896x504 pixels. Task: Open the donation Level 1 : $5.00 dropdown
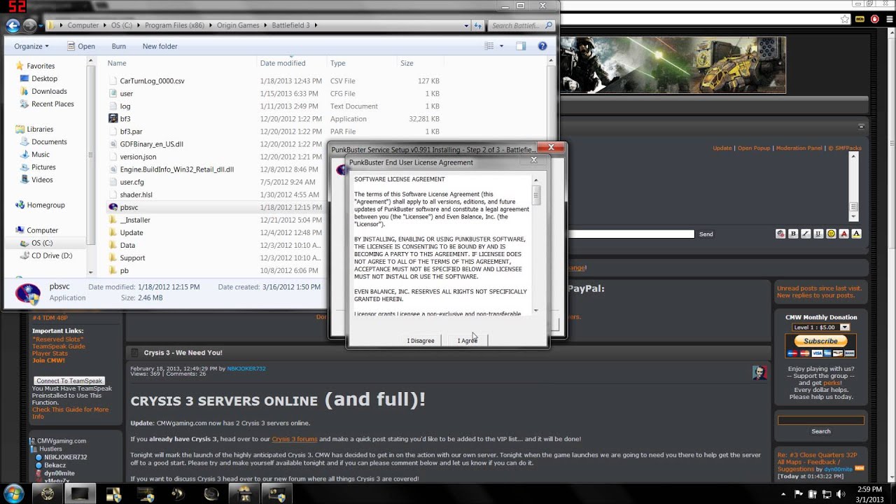(x=821, y=327)
